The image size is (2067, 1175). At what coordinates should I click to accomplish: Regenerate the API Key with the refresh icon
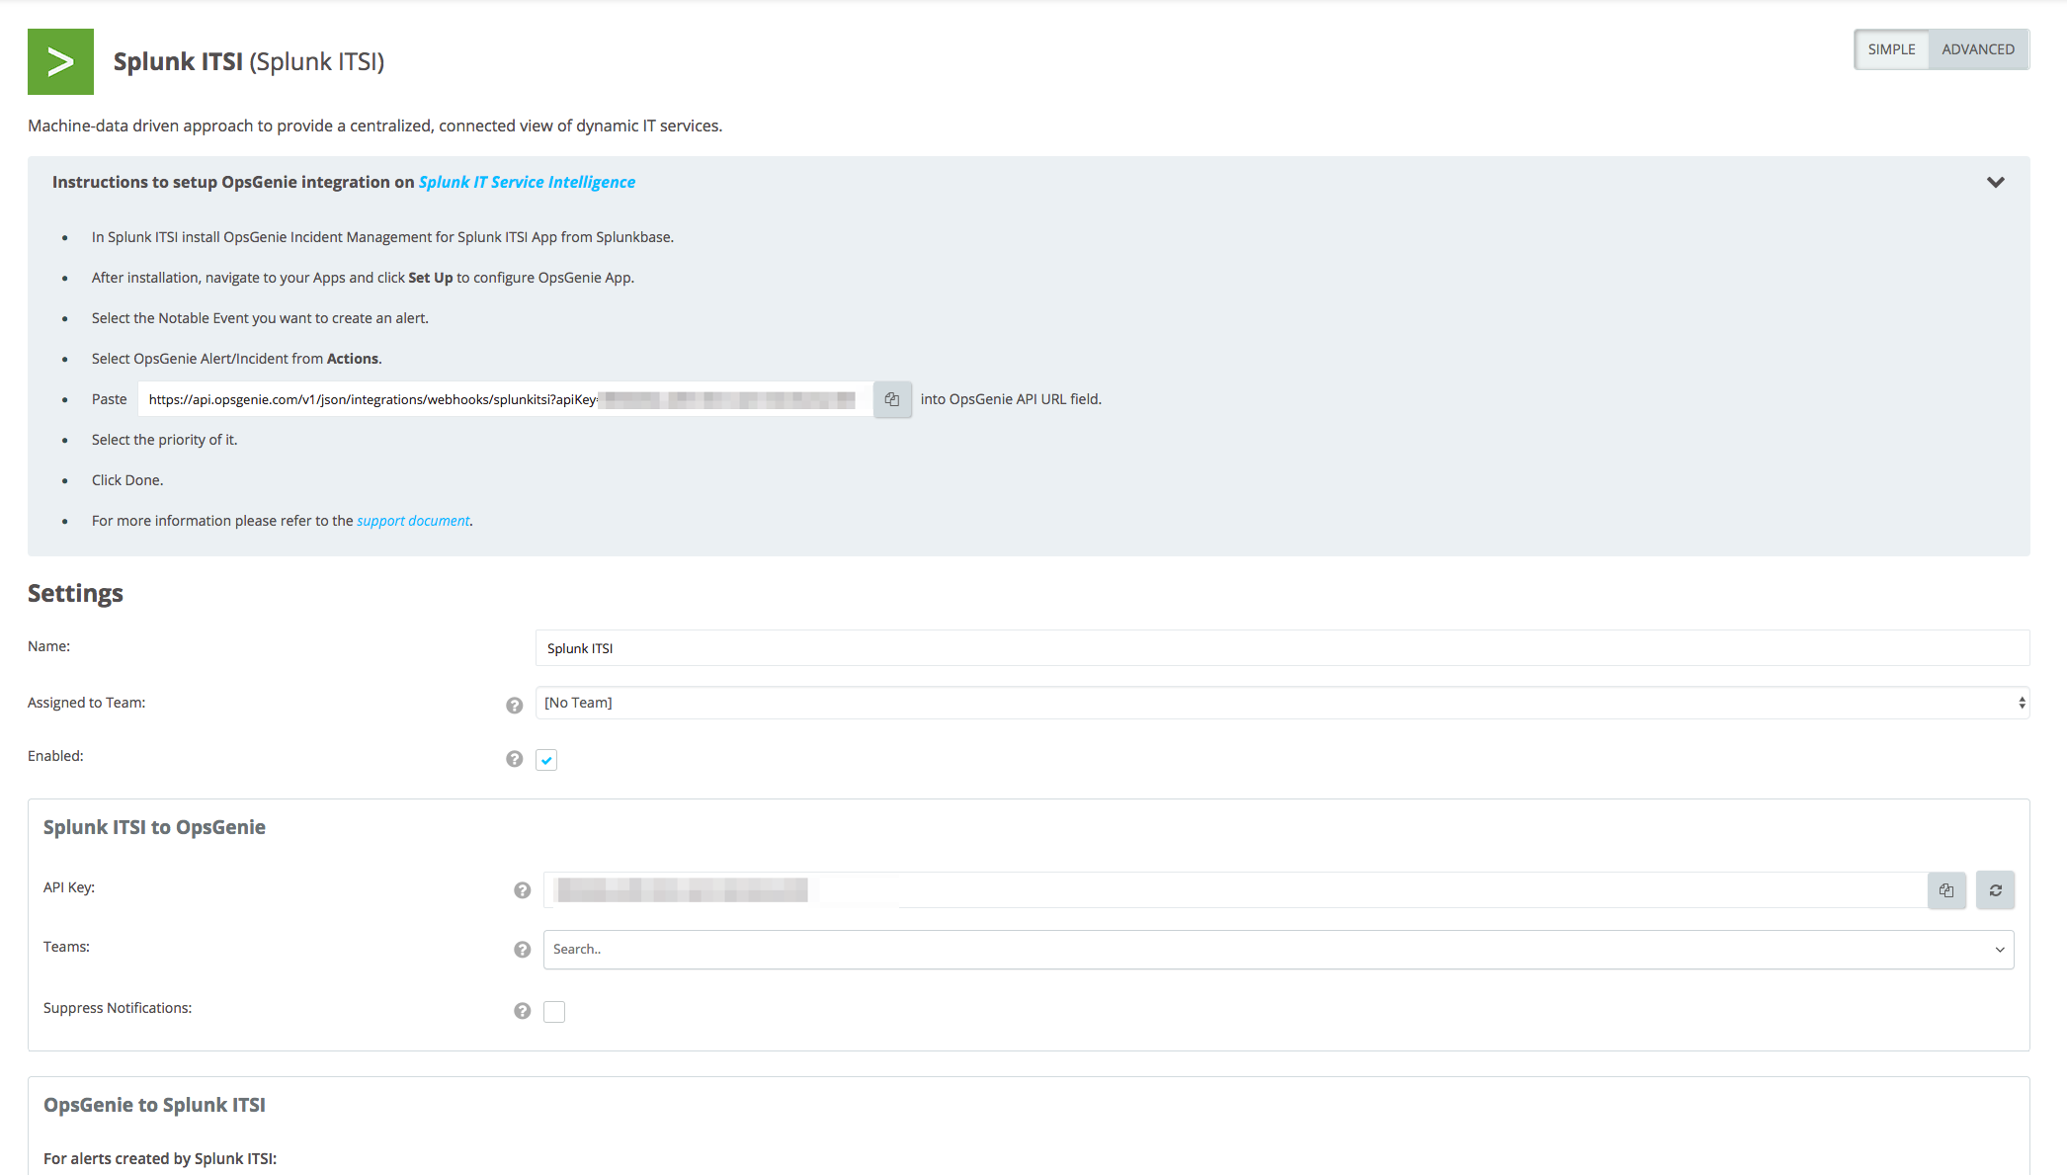pyautogui.click(x=1995, y=890)
